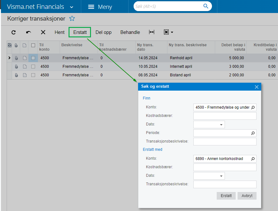Click the Erstatt button in the dialog

click(226, 196)
